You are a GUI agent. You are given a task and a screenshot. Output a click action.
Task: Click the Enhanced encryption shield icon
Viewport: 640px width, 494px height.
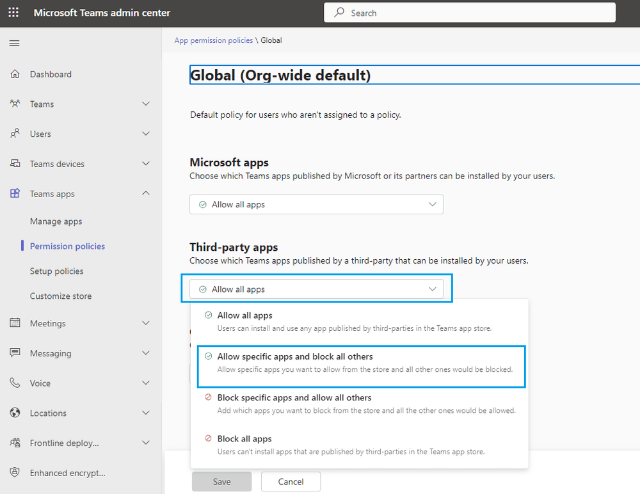click(15, 472)
